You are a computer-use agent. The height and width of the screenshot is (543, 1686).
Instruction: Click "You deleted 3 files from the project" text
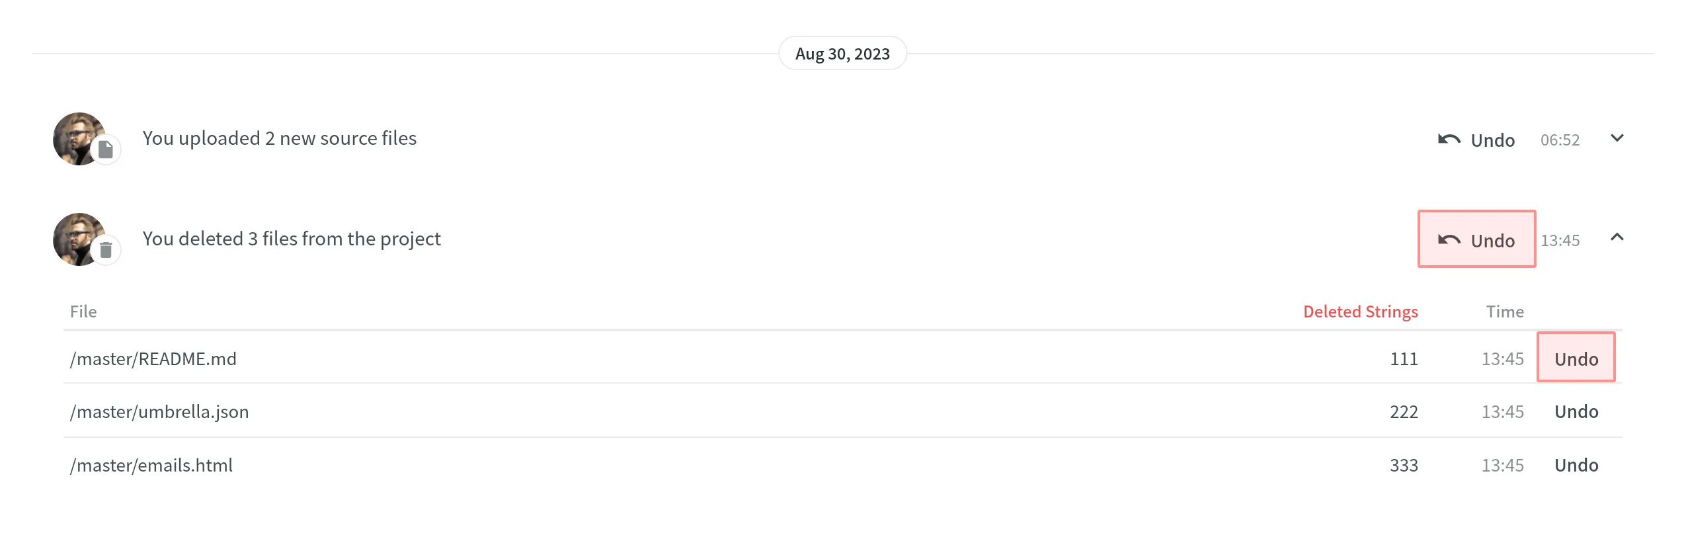(292, 239)
